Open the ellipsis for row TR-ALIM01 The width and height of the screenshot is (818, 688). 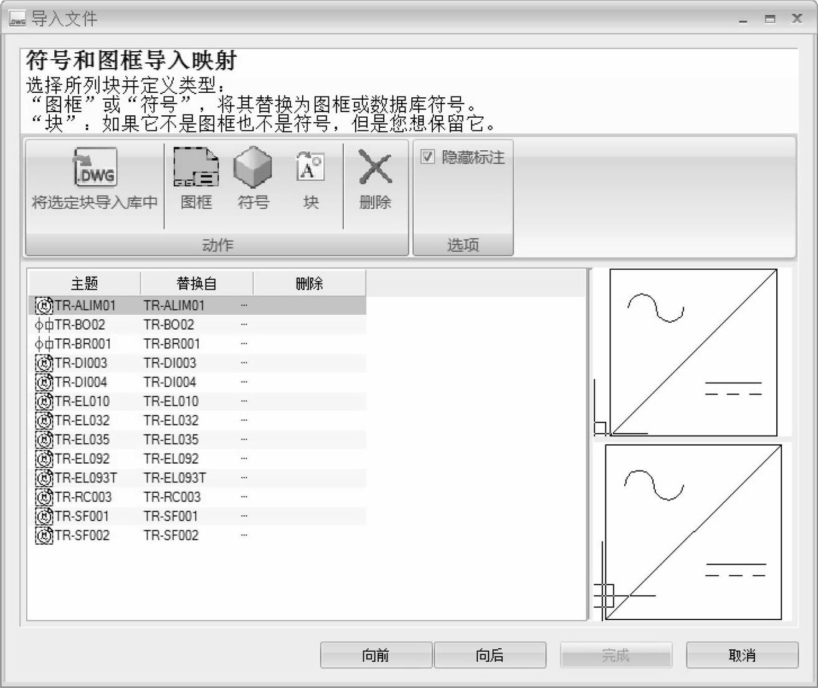244,305
